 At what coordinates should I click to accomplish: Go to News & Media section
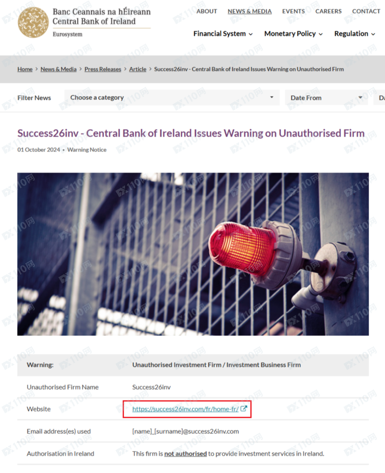250,11
